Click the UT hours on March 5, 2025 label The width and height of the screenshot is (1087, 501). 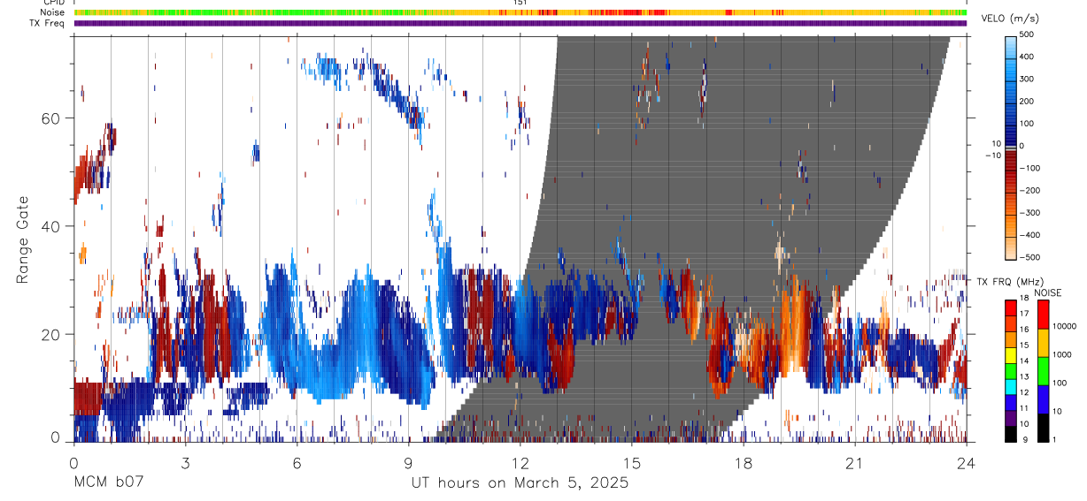click(x=520, y=483)
